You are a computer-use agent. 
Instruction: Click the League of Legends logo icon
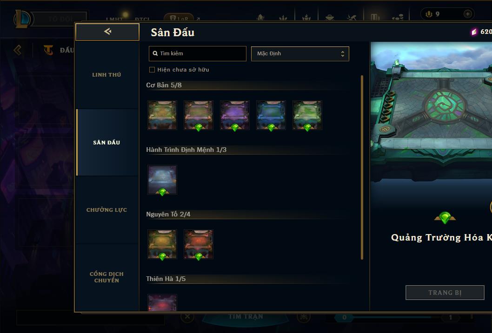[x=23, y=19]
